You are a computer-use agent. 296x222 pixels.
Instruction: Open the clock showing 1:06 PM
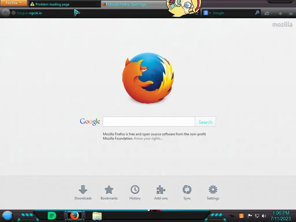[281, 216]
